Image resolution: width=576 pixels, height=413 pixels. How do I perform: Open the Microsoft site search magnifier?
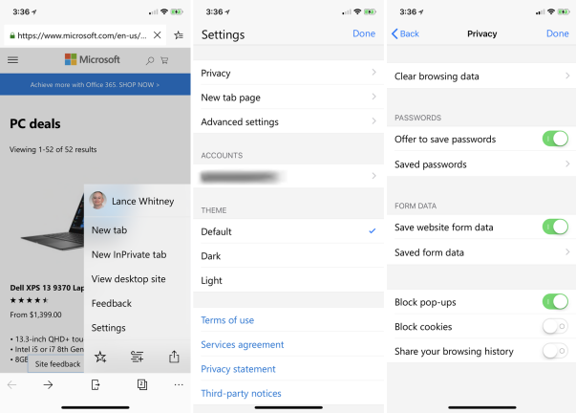[x=150, y=60]
